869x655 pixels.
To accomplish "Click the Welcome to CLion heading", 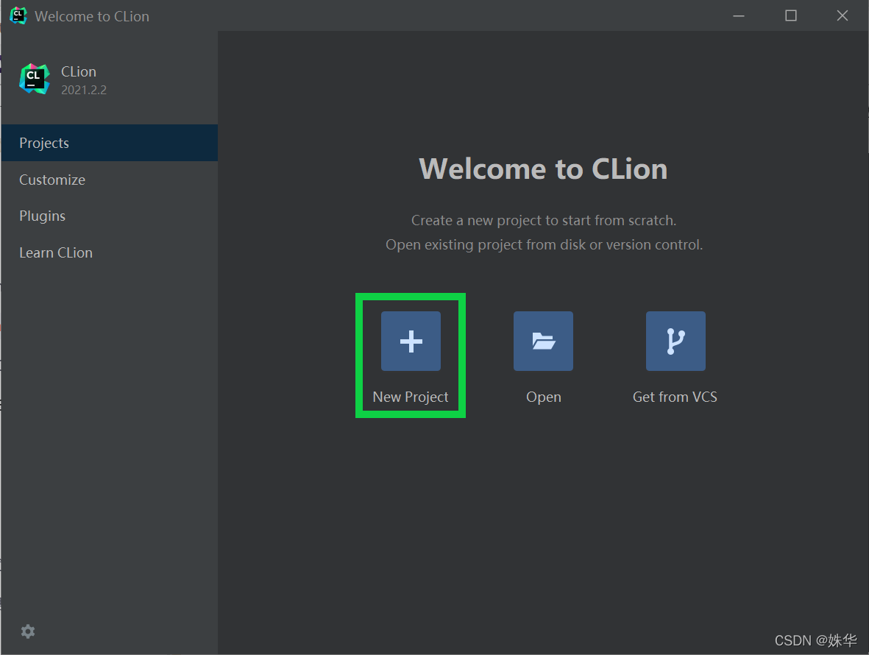I will (x=543, y=169).
